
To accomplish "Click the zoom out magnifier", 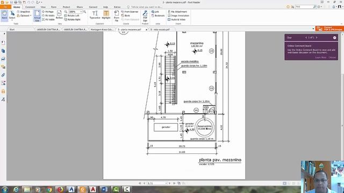I will click(66, 12).
